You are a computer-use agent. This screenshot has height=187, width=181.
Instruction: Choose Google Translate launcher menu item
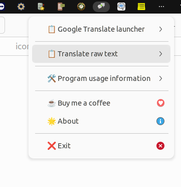pos(101,29)
